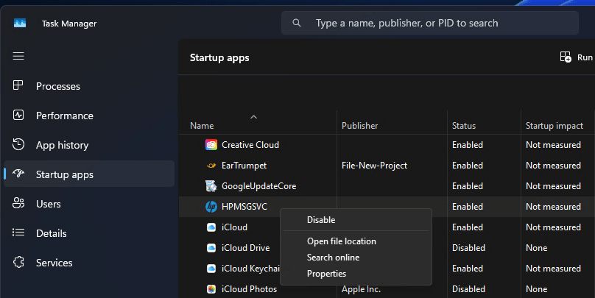Click the Processes sidebar icon
This screenshot has height=298, width=595.
(18, 85)
